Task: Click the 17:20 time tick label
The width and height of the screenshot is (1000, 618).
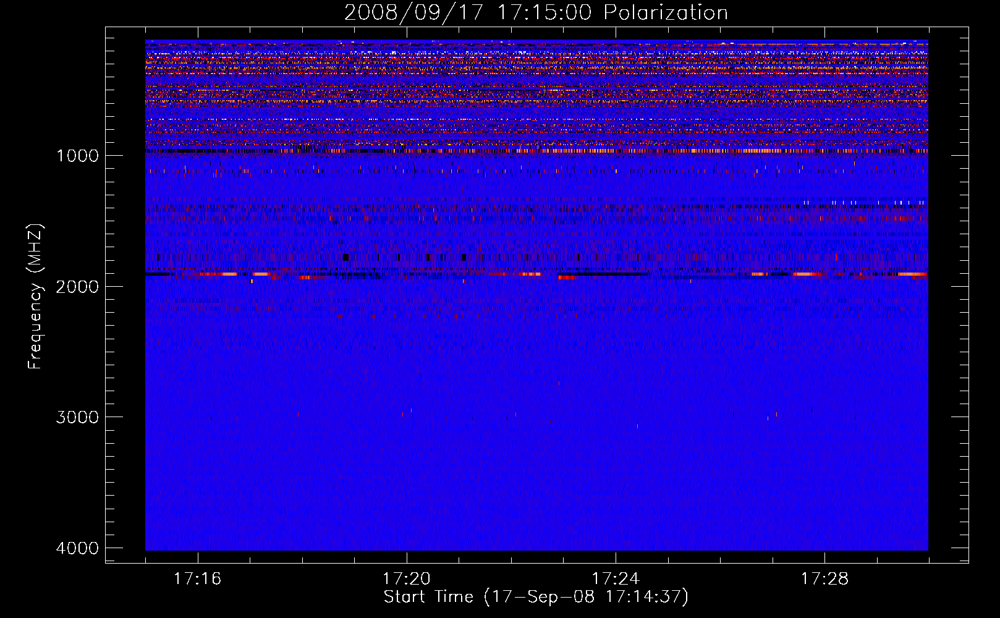Action: point(407,578)
